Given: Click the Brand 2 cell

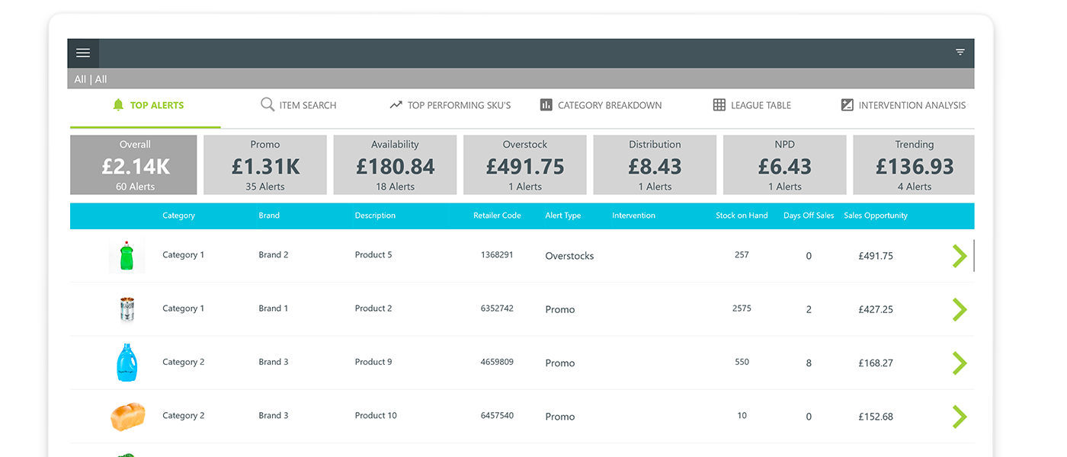Looking at the screenshot, I should point(274,255).
